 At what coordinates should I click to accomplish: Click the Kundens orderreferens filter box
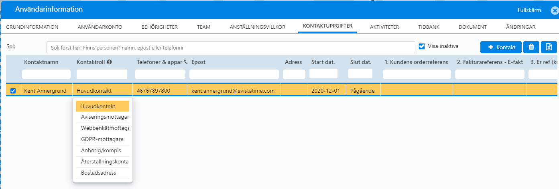pos(417,74)
